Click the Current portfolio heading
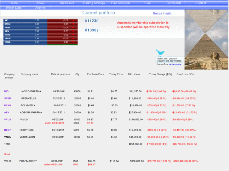 [99, 13]
